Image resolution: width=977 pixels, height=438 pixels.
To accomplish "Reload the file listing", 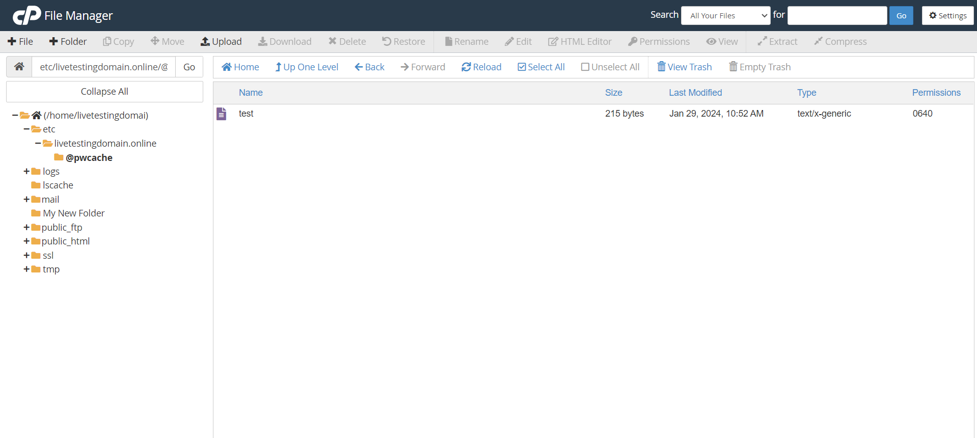I will pyautogui.click(x=481, y=67).
